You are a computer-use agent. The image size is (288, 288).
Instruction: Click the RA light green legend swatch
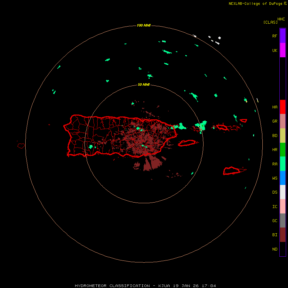(x=283, y=164)
